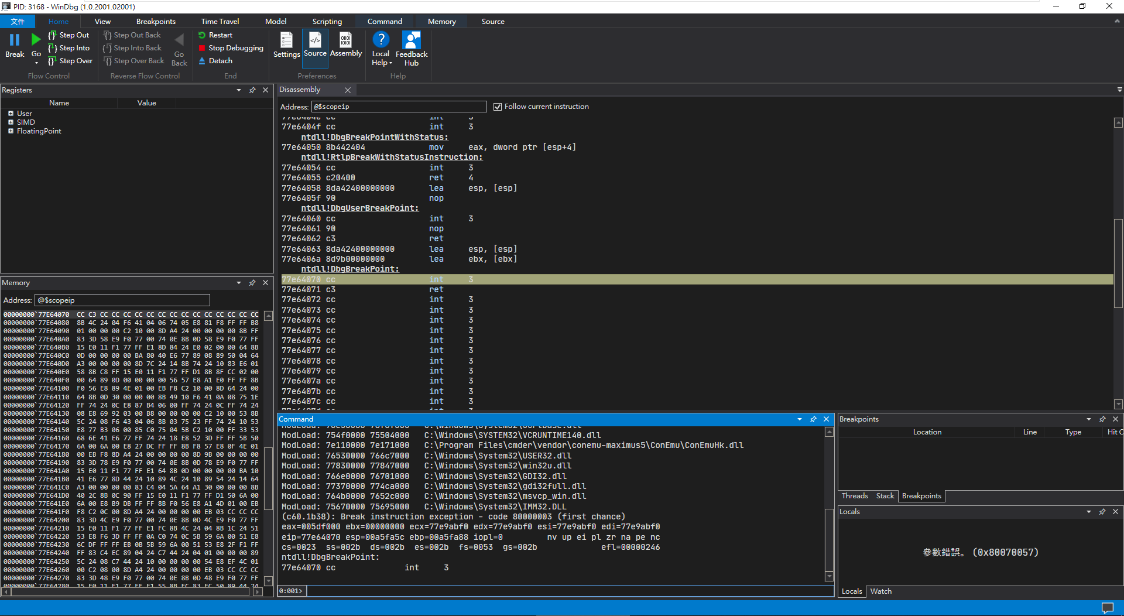Open Command window options dropdown

(800, 419)
